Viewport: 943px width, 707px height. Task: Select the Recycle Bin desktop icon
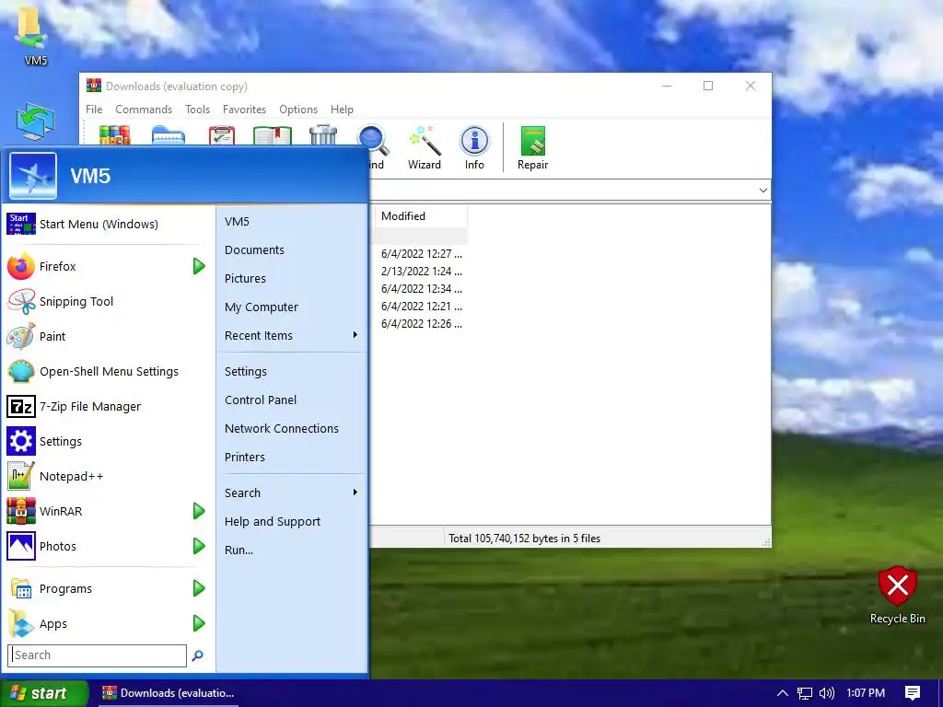click(x=897, y=596)
